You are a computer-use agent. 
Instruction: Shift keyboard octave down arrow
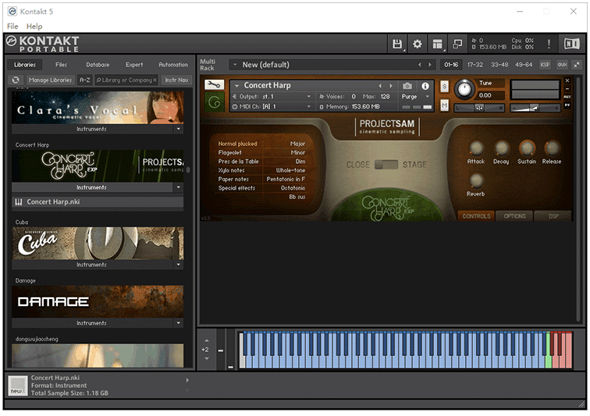pyautogui.click(x=207, y=359)
